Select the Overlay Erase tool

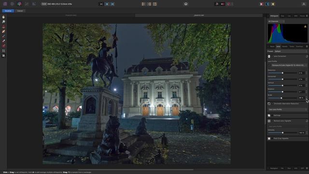point(3,41)
